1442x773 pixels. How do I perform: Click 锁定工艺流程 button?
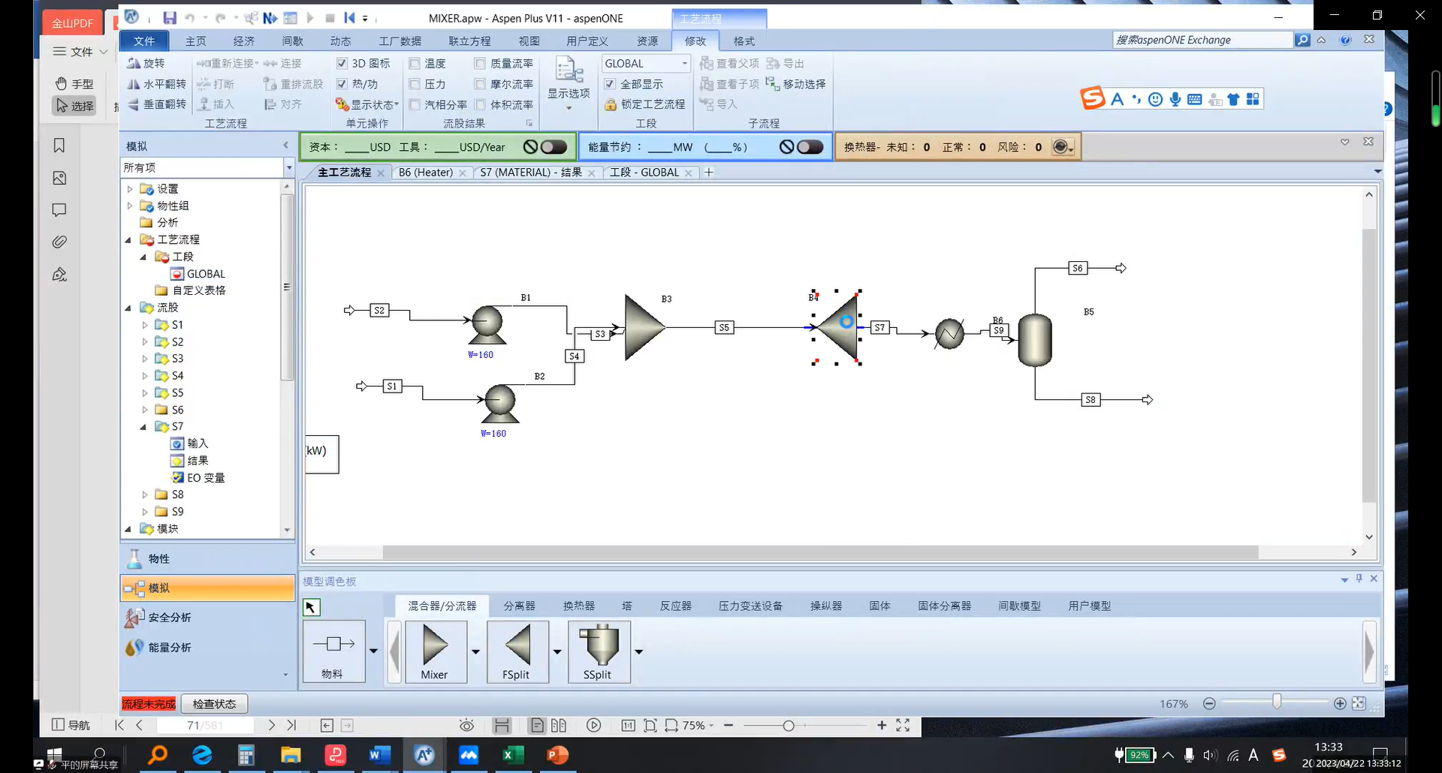pos(645,104)
